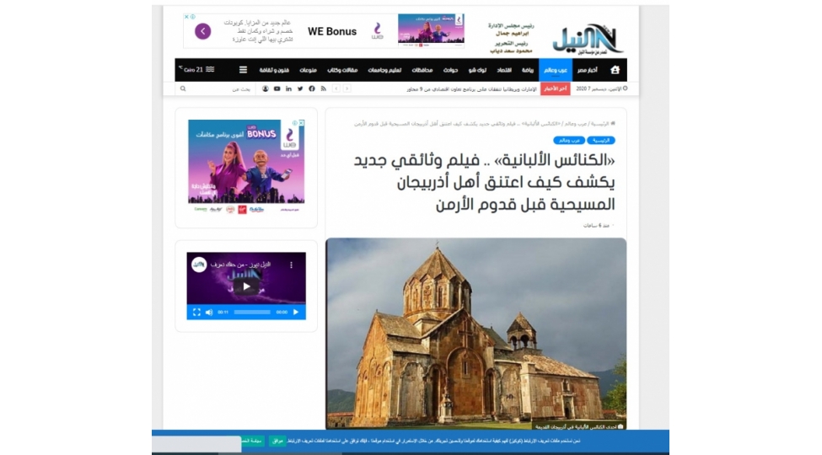The image size is (822, 455).
Task: Open the hamburger menu in navigation bar
Action: pyautogui.click(x=243, y=70)
